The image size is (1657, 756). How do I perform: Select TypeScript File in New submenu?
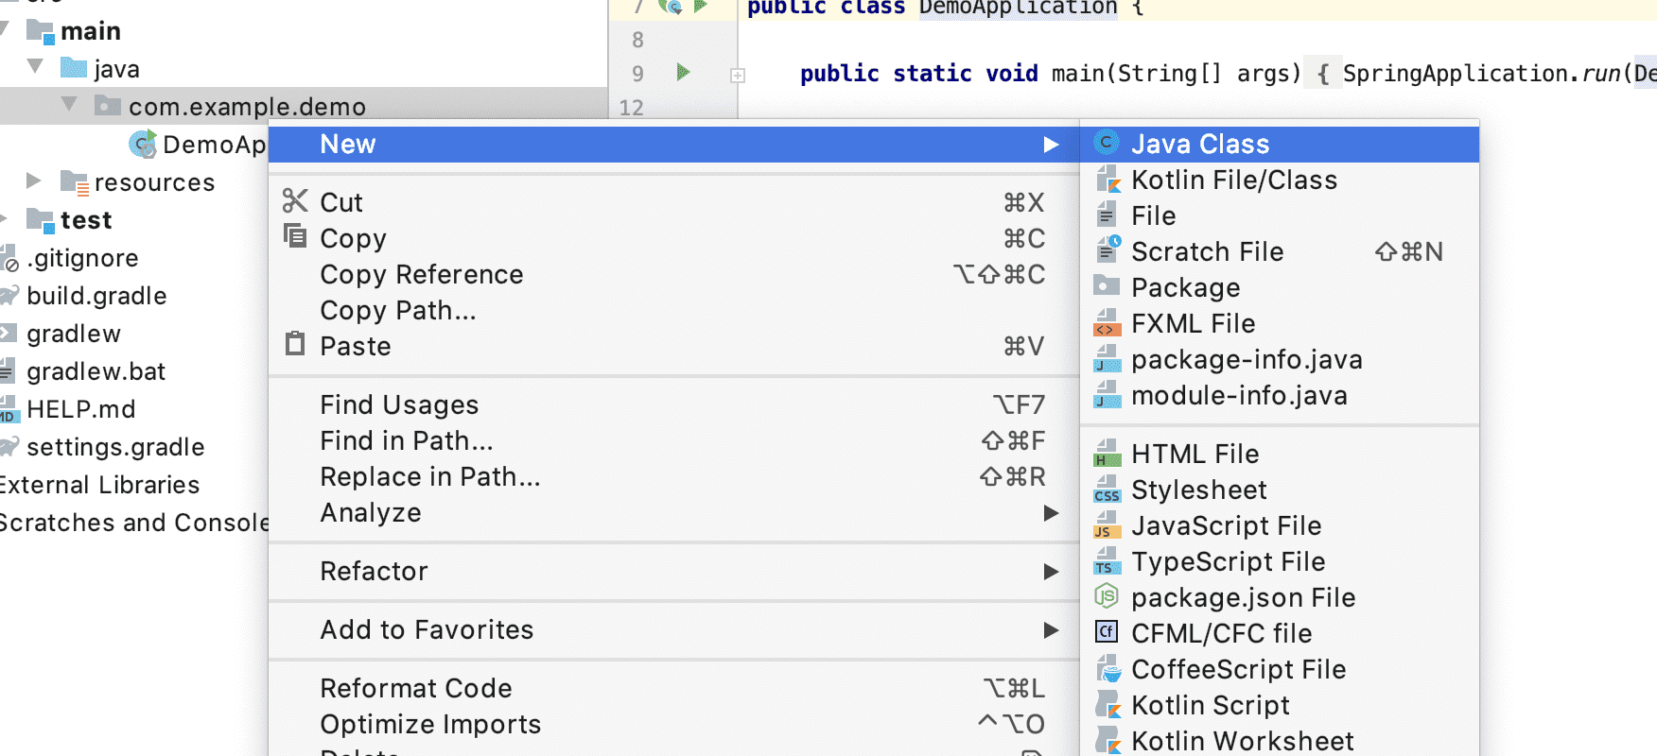click(1228, 561)
